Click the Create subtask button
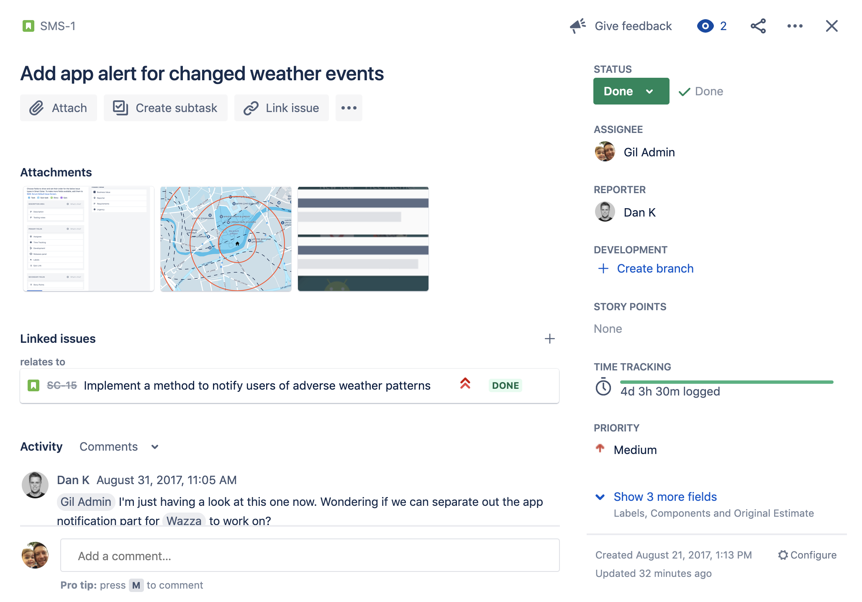The width and height of the screenshot is (862, 602). tap(165, 108)
